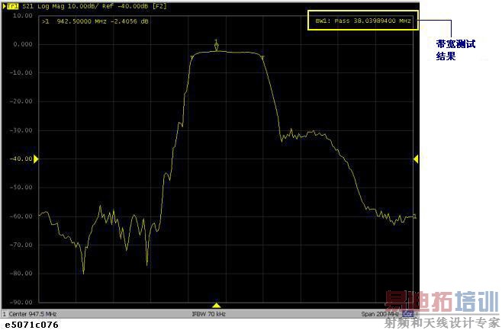
Task: Click the 0.000 Y-axis label
Action: (x=23, y=44)
